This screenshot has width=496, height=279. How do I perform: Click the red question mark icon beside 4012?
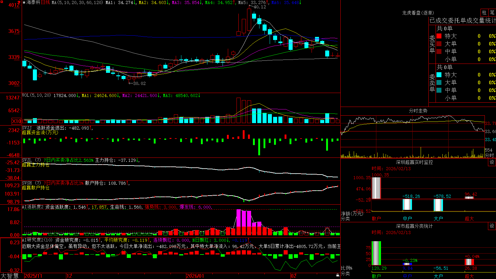point(19,3)
